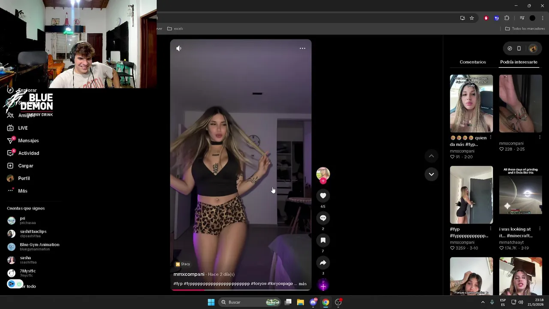Save the video with the bookmark icon
This screenshot has height=309, width=549.
[323, 240]
